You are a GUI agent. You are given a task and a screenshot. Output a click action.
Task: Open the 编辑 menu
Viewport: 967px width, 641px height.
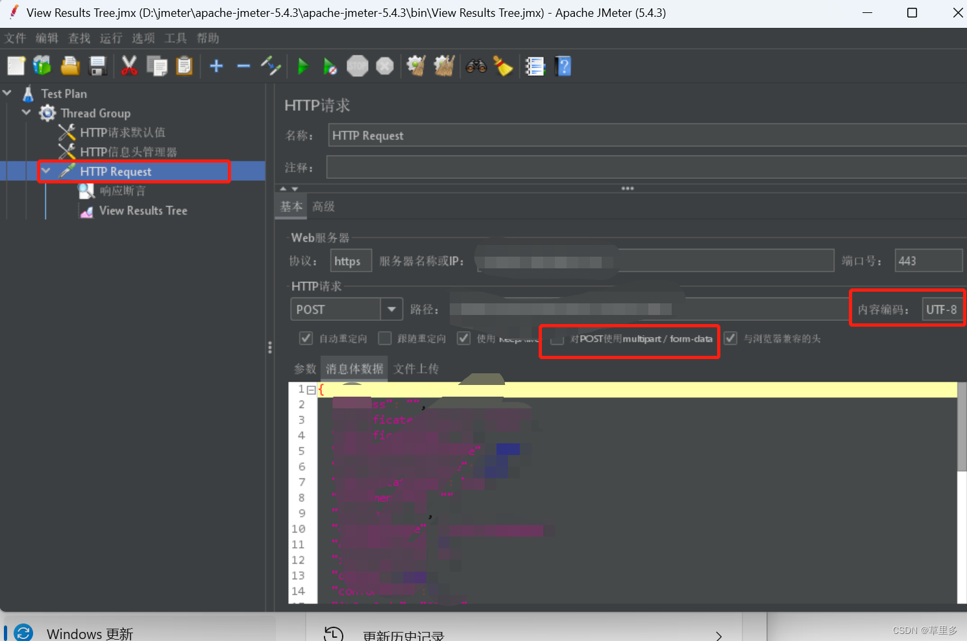47,38
